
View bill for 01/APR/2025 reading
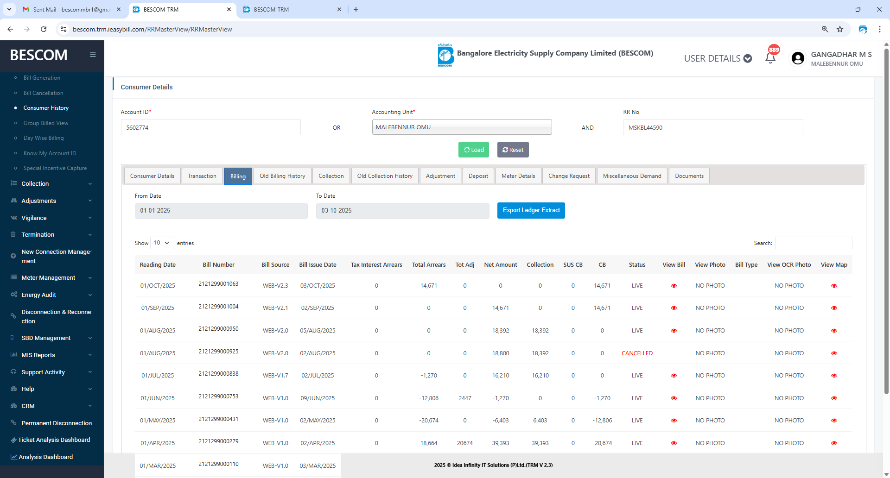tap(674, 443)
